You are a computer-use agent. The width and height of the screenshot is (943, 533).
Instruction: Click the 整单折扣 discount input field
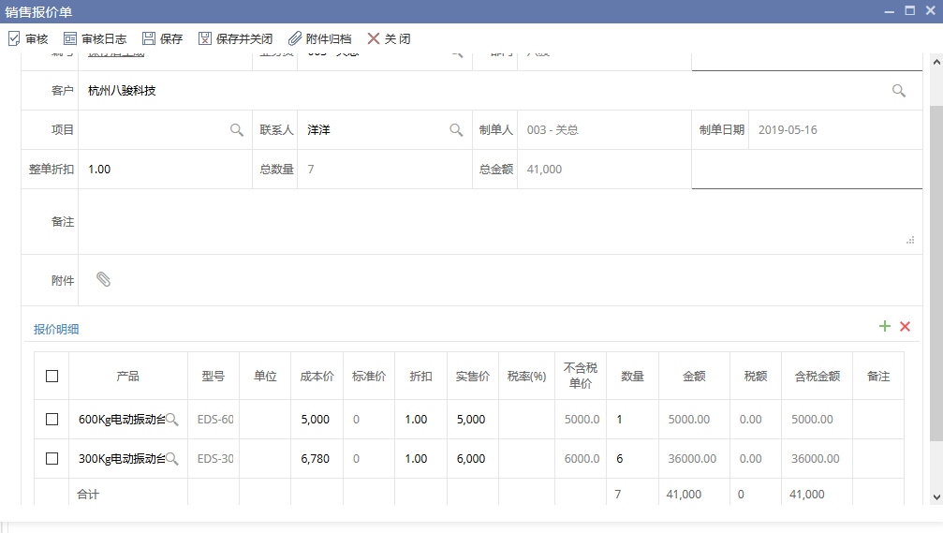click(164, 170)
